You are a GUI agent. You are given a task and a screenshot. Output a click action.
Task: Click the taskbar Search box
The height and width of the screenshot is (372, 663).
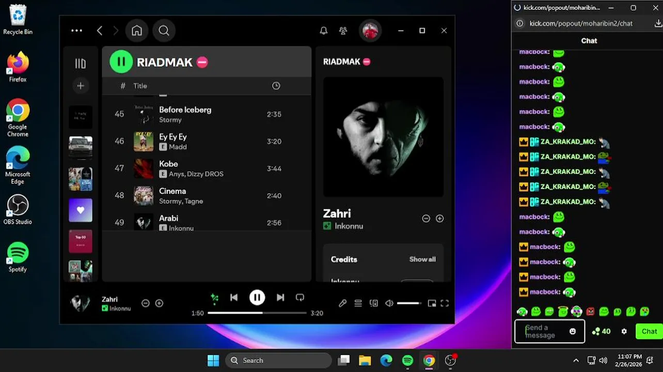point(278,360)
